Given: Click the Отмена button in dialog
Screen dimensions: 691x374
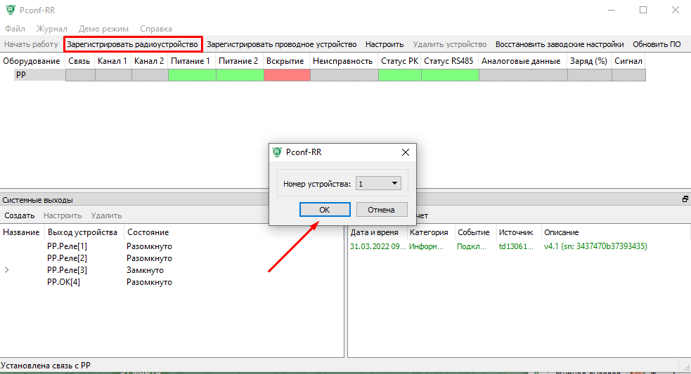Looking at the screenshot, I should tap(382, 210).
